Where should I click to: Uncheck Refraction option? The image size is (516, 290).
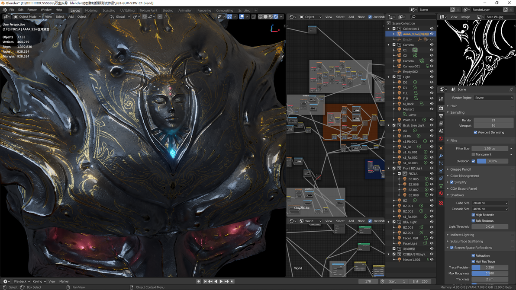(473, 255)
